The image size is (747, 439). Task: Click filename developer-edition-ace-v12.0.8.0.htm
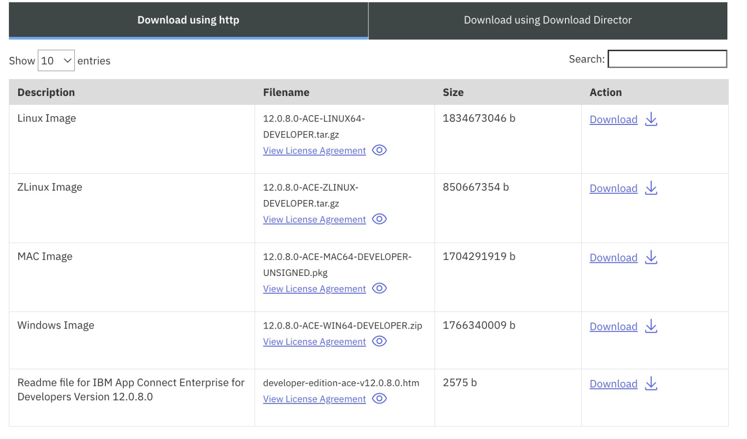click(341, 383)
